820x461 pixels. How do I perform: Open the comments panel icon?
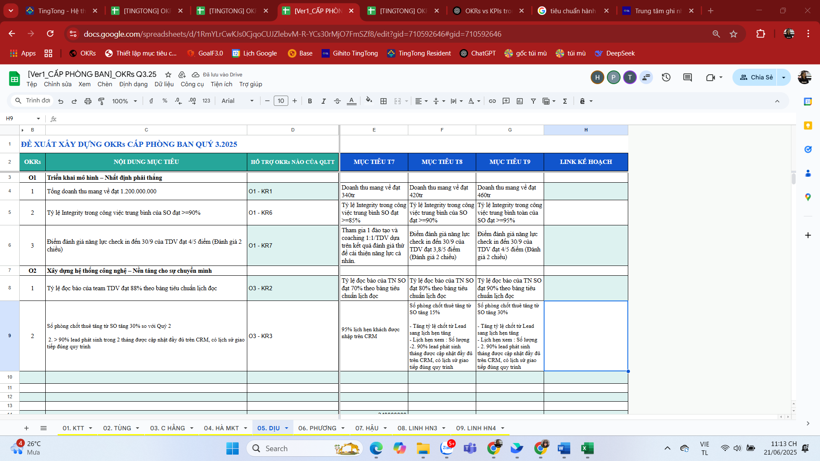[x=688, y=77]
